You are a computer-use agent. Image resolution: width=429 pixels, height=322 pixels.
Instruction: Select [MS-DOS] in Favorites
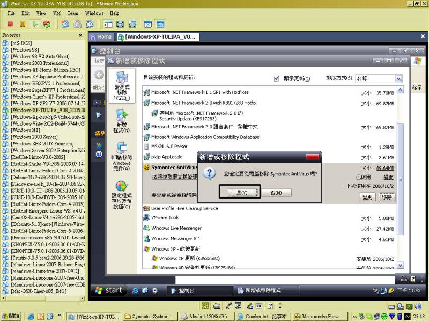[x=21, y=43]
